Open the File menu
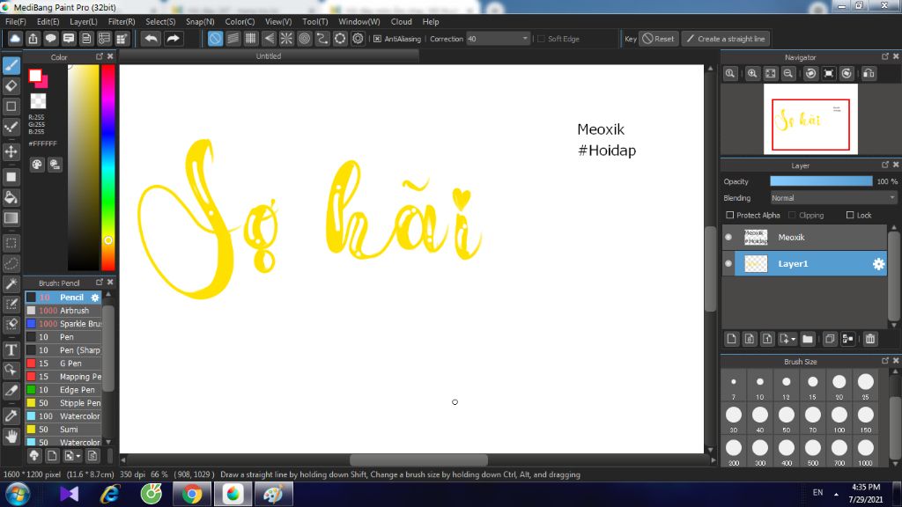 [16, 22]
